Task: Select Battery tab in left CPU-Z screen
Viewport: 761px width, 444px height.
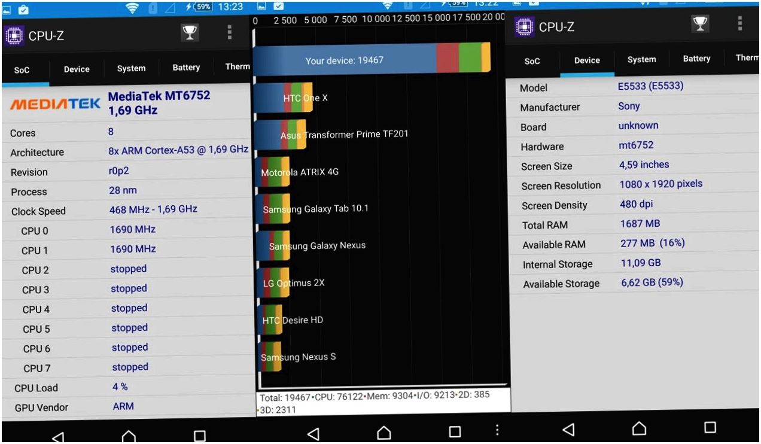Action: coord(186,68)
